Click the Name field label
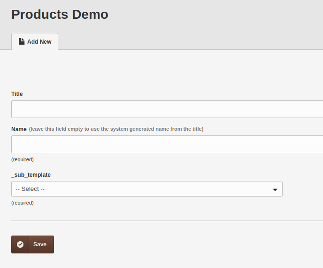 tap(19, 129)
